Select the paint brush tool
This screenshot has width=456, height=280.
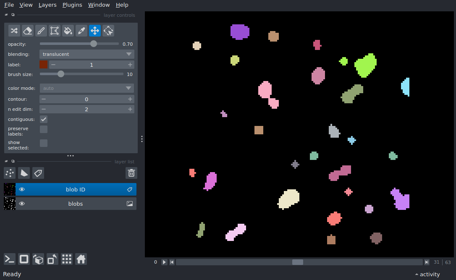tap(41, 31)
